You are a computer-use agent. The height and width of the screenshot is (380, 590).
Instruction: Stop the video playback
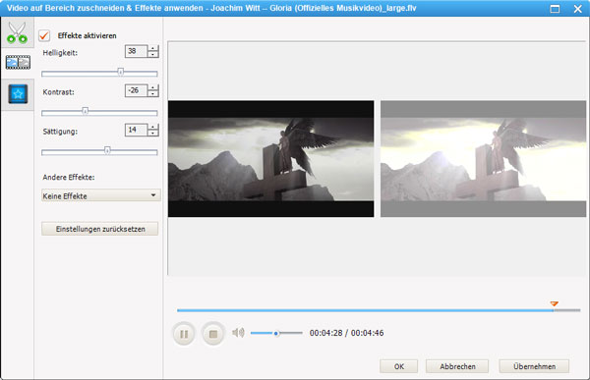click(213, 334)
